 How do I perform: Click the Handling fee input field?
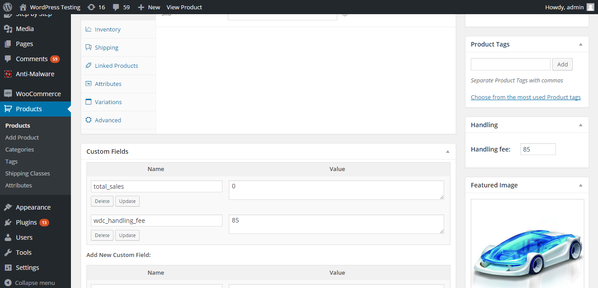click(538, 149)
